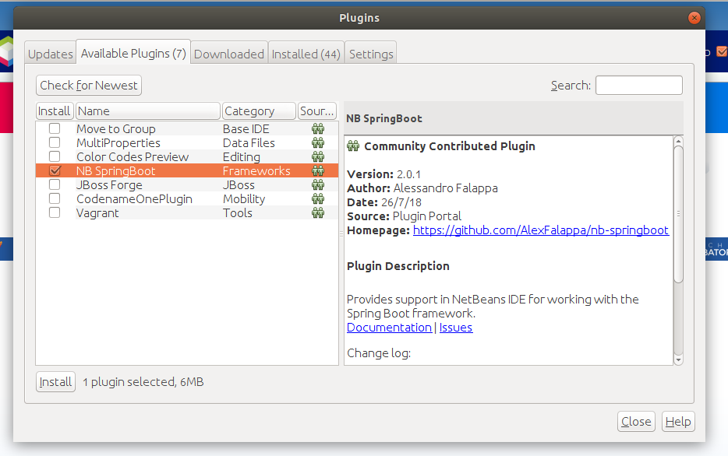The image size is (728, 456).
Task: Click the community icon beside CodenameOnePlugin
Action: click(x=318, y=198)
